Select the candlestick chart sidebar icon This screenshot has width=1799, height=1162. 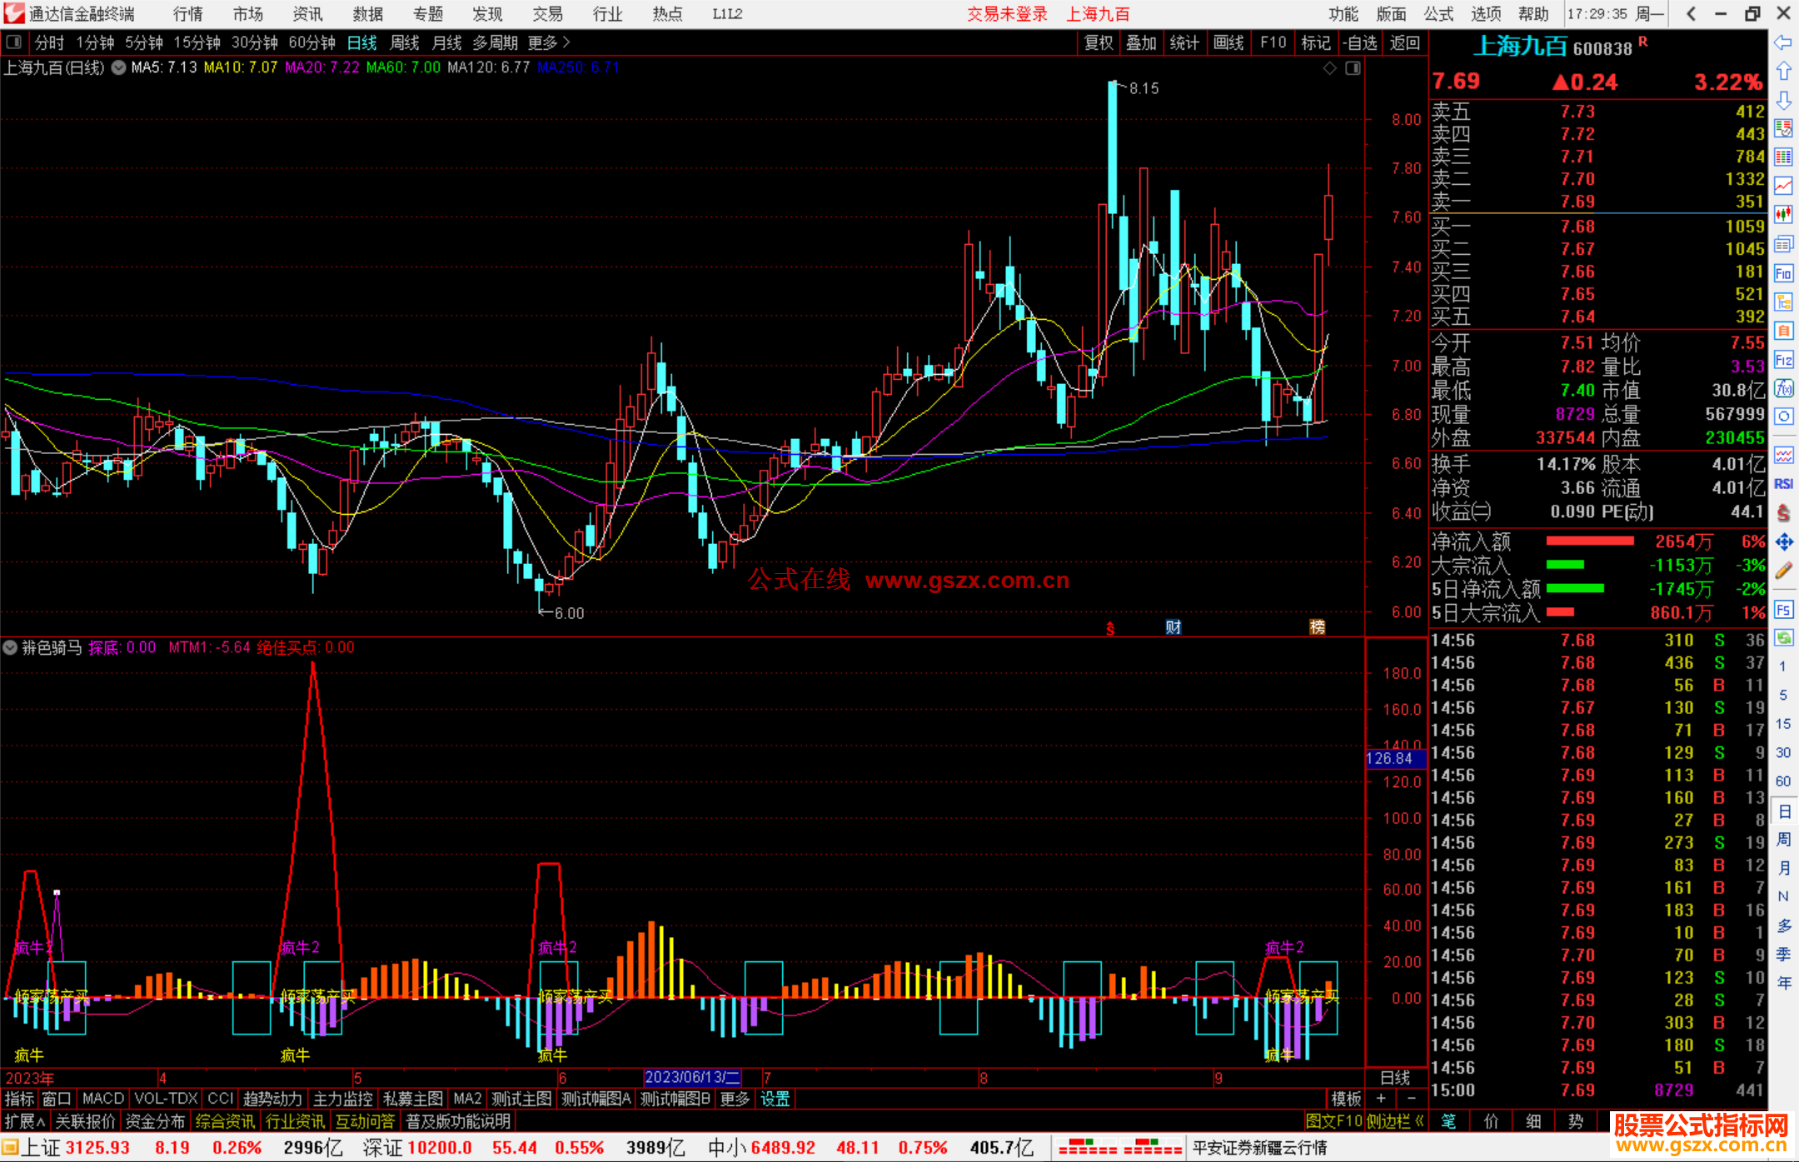click(x=1783, y=215)
